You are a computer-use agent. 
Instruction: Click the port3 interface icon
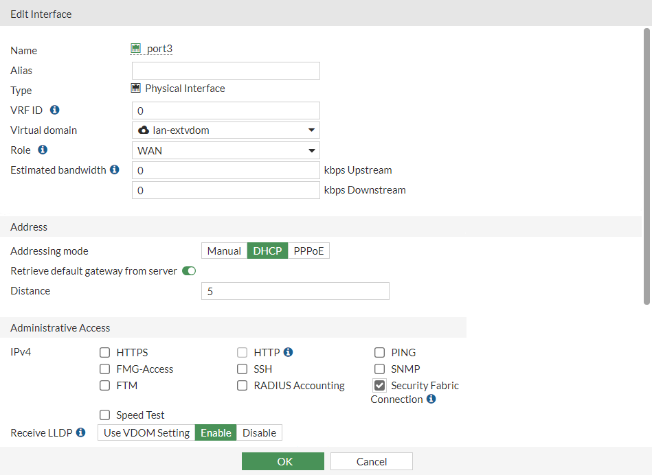point(137,48)
